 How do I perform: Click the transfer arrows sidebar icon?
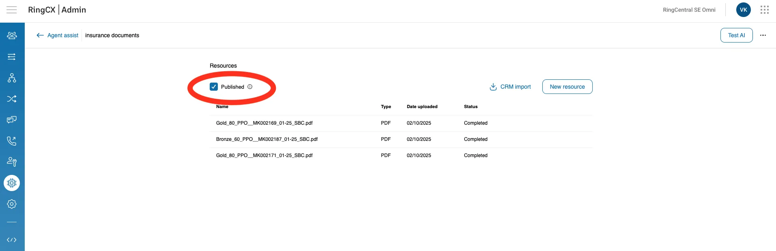pos(12,57)
